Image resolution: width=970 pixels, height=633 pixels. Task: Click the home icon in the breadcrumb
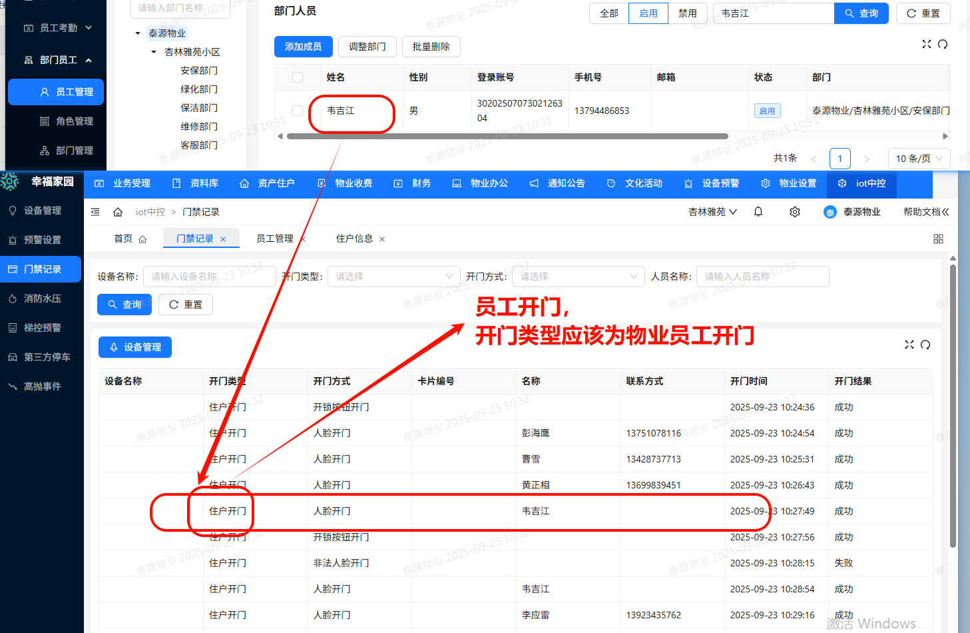coord(117,211)
